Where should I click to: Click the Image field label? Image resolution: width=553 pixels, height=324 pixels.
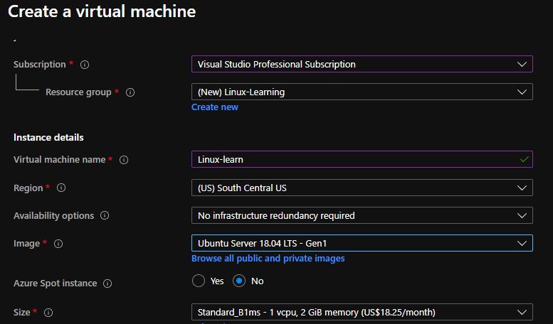(26, 243)
